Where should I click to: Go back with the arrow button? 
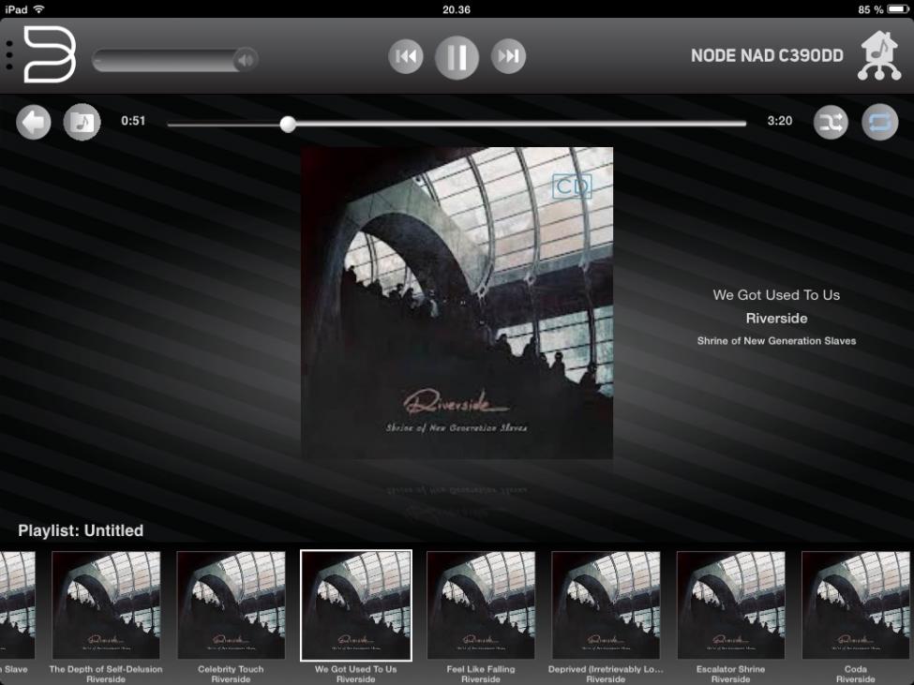click(33, 123)
